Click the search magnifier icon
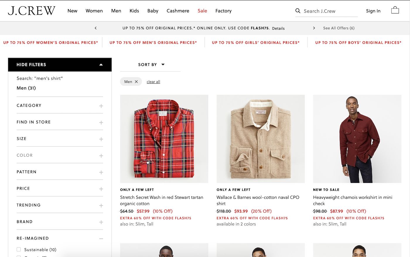This screenshot has width=410, height=257. (x=298, y=11)
